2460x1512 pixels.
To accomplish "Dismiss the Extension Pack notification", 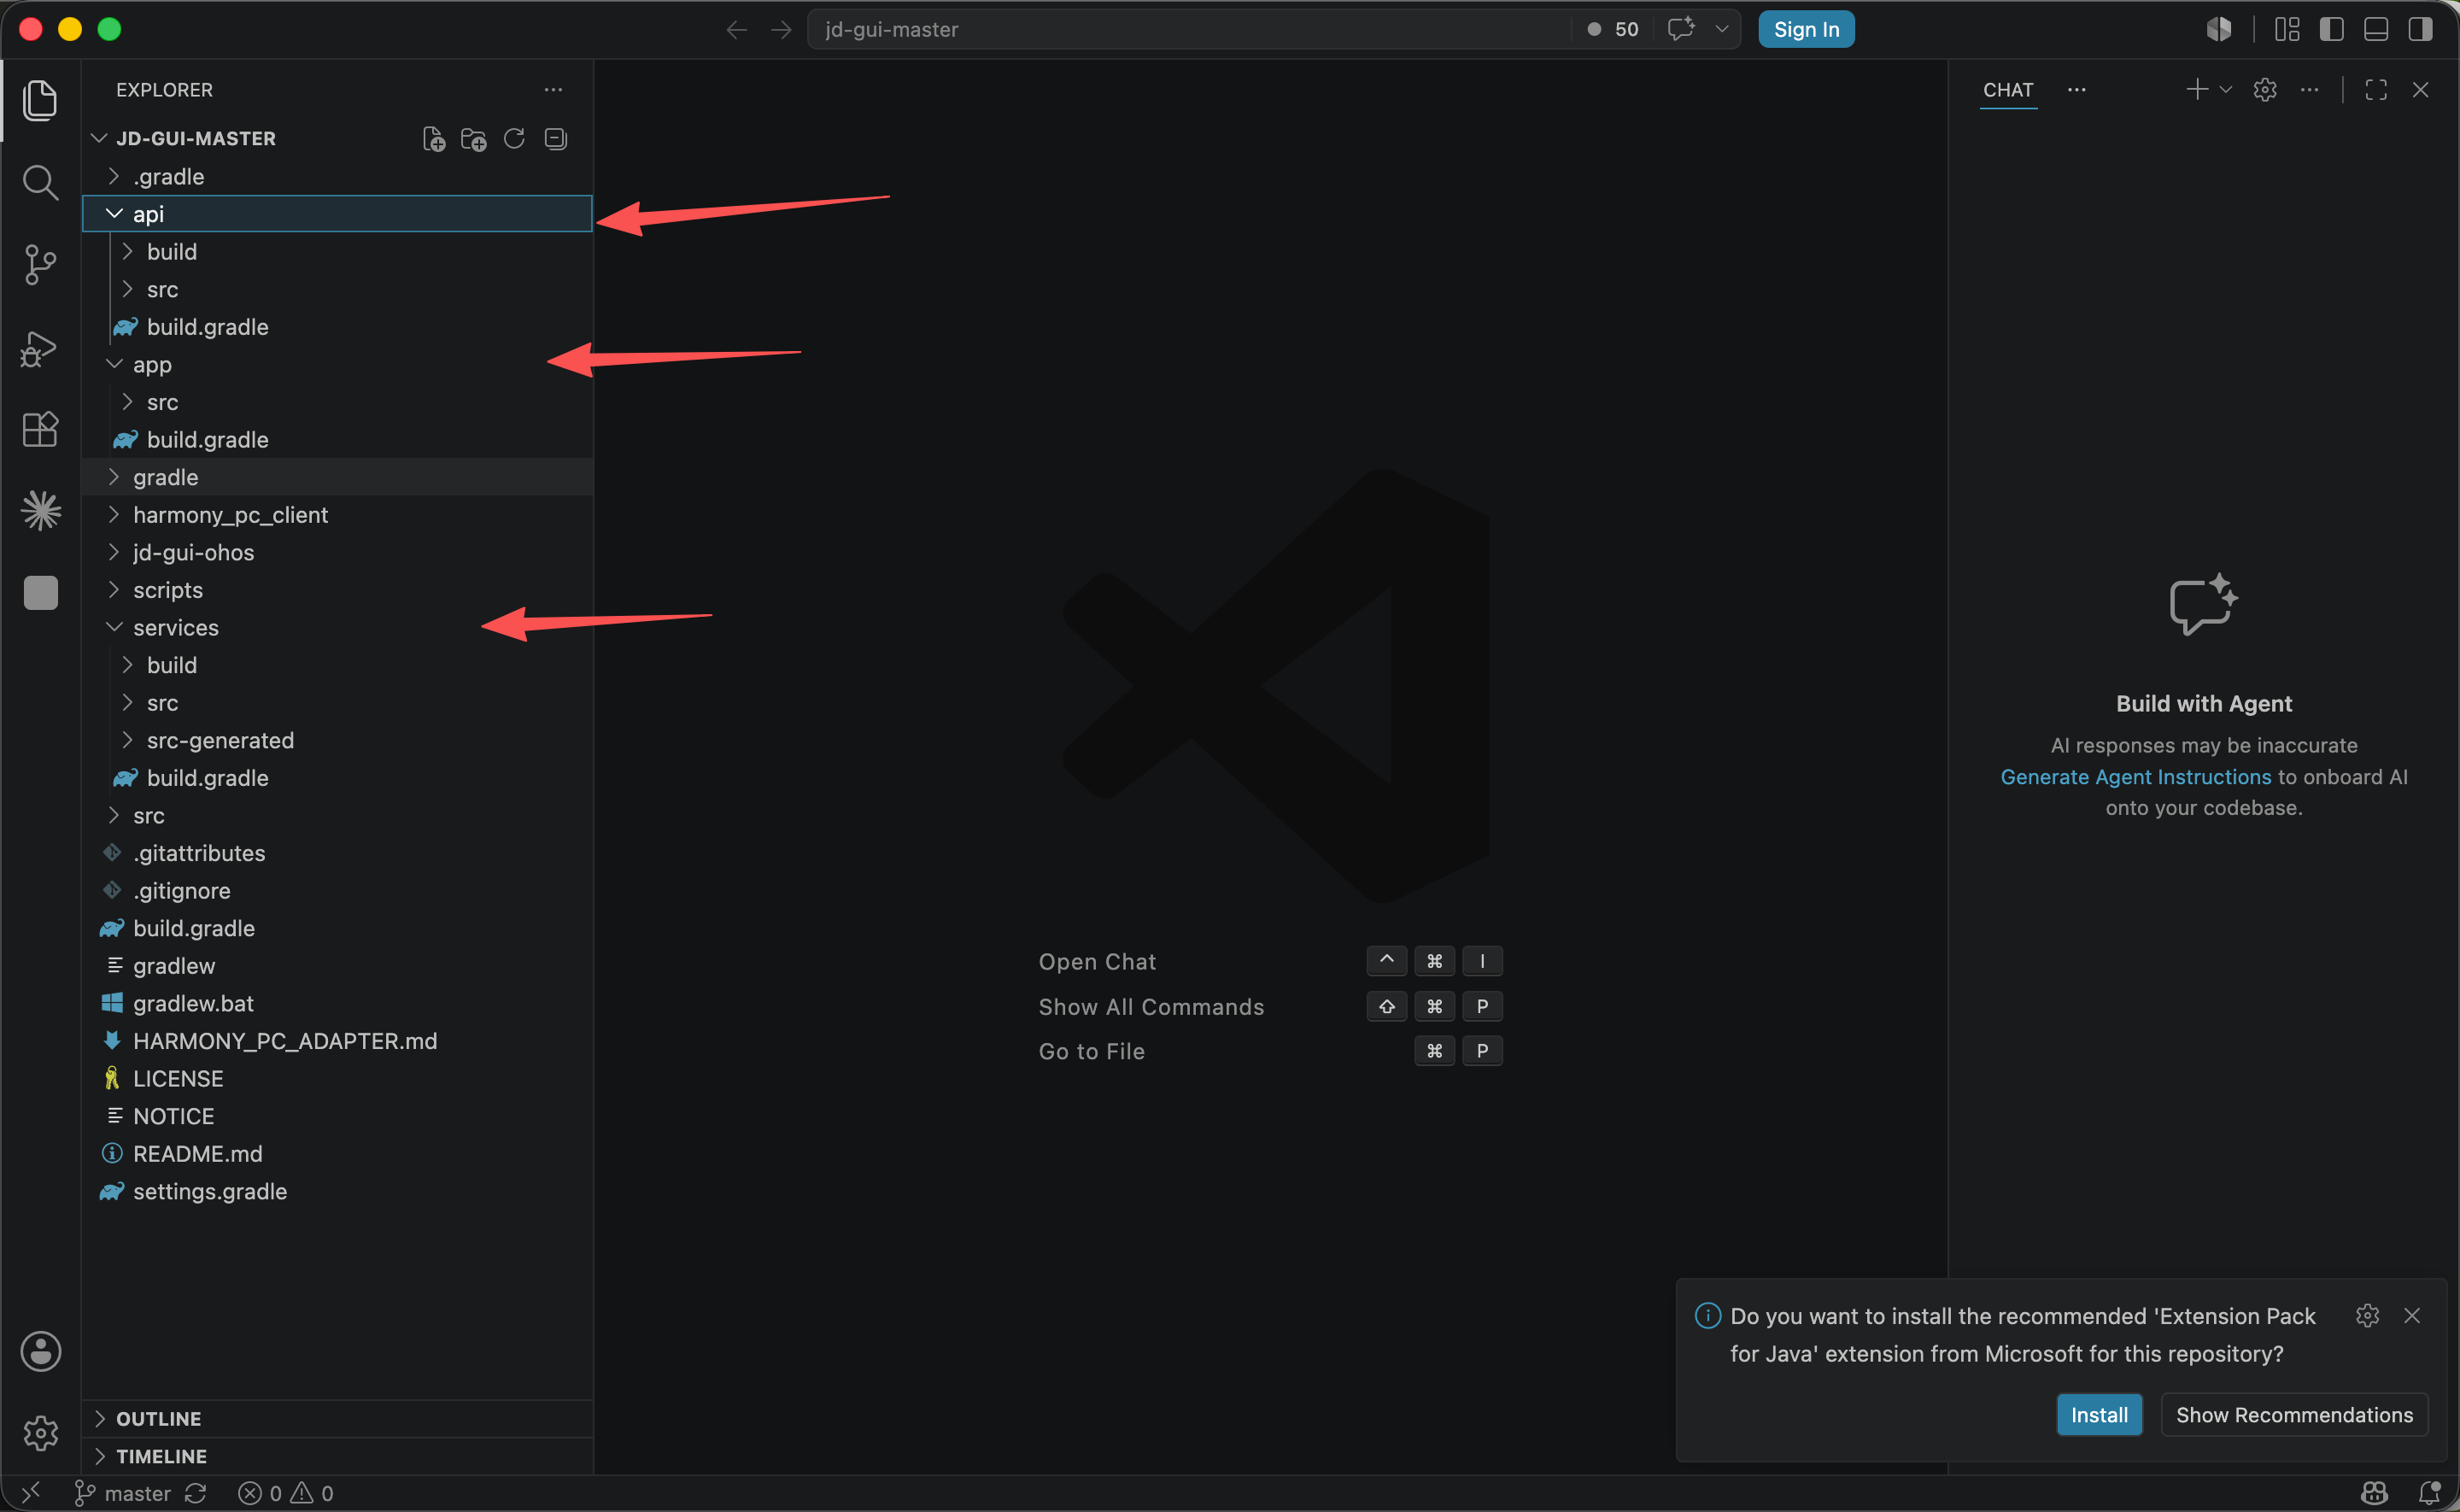I will tap(2412, 1315).
